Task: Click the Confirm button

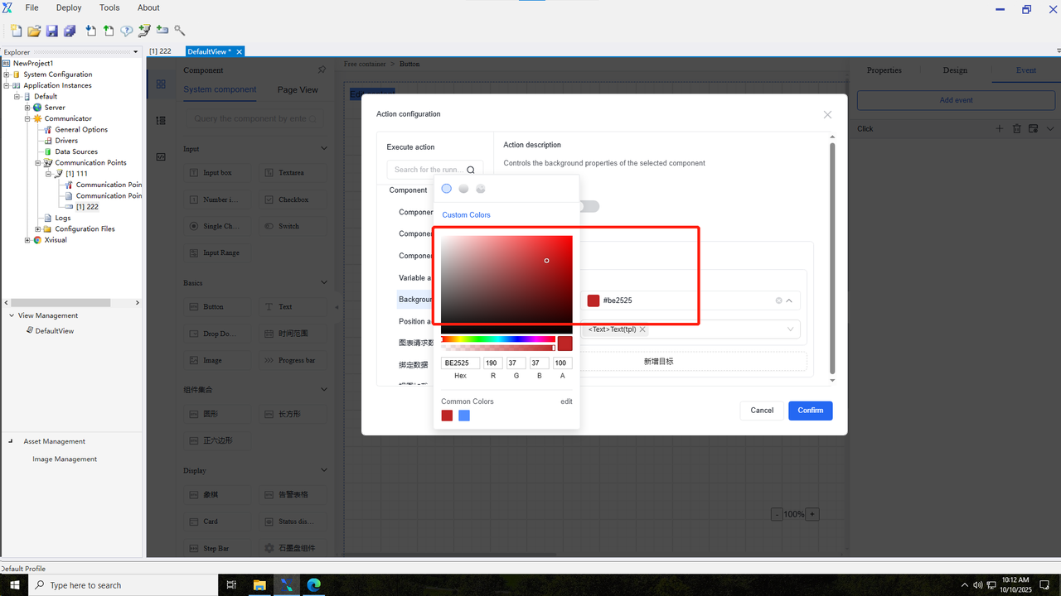Action: pos(810,411)
